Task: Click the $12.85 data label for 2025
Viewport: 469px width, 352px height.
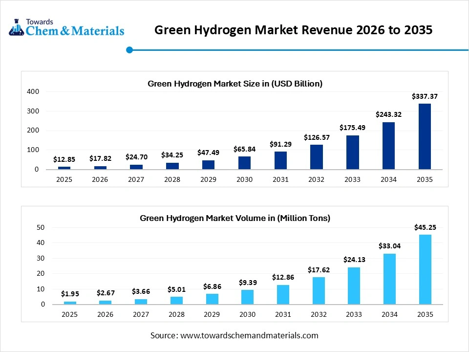Action: pyautogui.click(x=64, y=159)
